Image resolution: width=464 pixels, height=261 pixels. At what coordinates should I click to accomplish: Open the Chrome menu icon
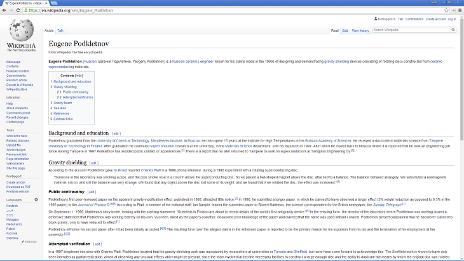click(x=460, y=10)
